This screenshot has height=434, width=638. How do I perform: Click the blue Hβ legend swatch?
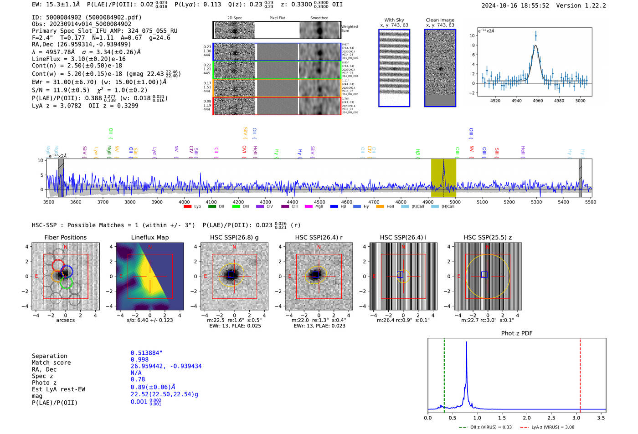334,207
